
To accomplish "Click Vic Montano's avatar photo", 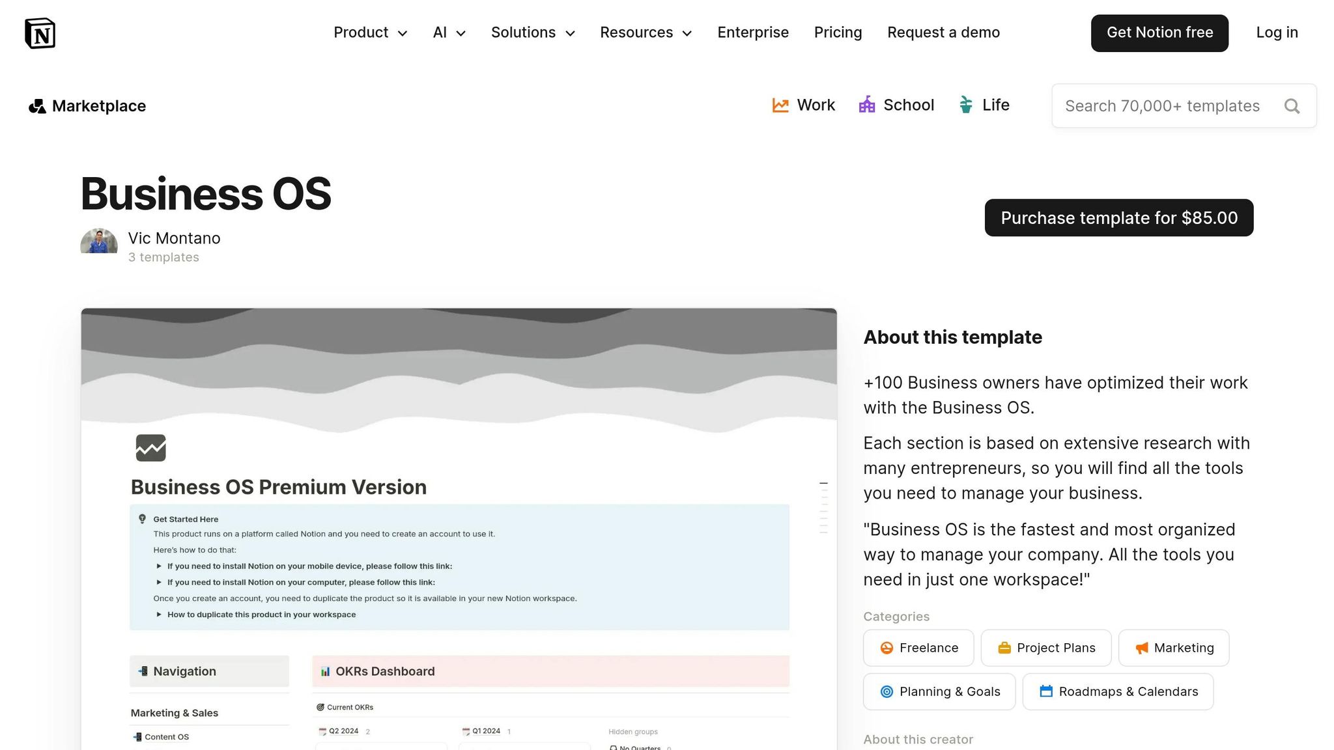I will (99, 242).
